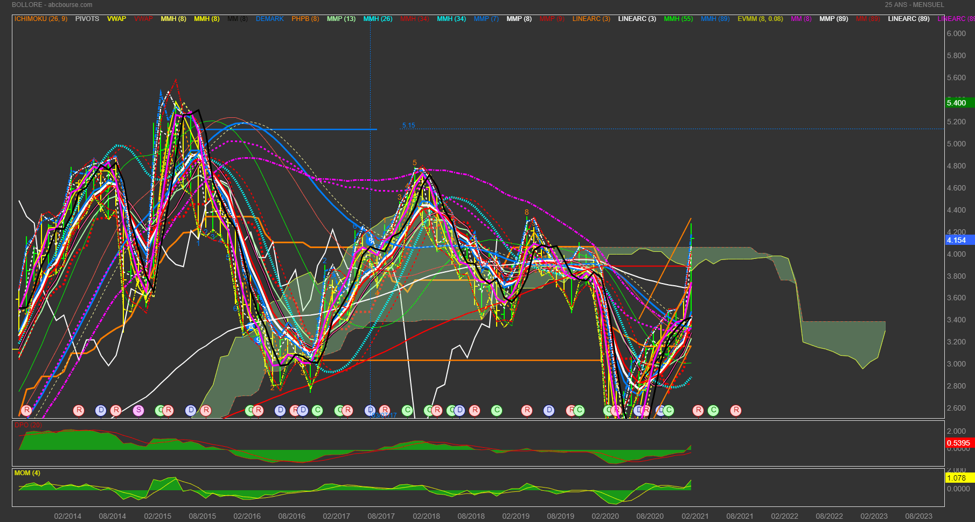
Task: Click the white LINEARC (89) label
Action: (x=909, y=19)
